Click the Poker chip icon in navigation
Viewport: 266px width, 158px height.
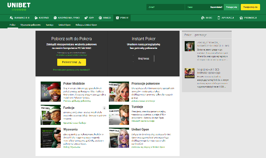click(x=117, y=18)
